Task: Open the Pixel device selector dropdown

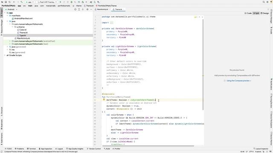Action: 47,2
